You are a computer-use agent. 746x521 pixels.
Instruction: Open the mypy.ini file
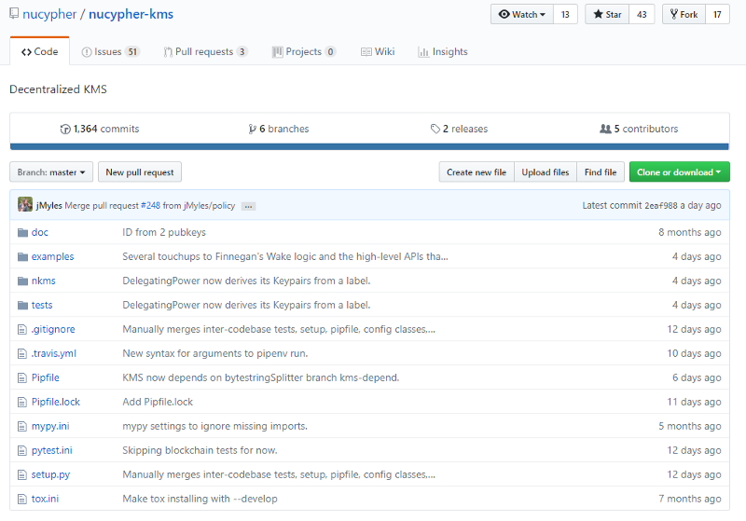coord(50,427)
